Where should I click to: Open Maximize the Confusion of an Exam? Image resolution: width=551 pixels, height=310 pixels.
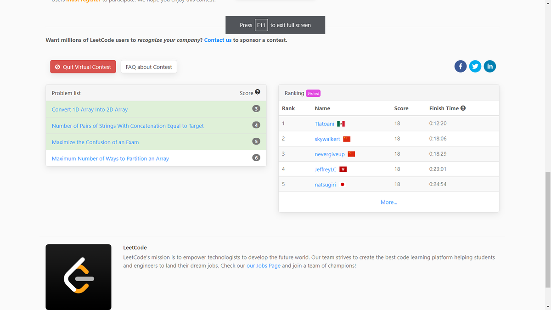coord(95,142)
